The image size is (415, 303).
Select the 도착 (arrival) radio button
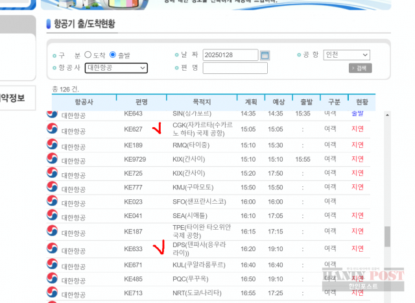pyautogui.click(x=88, y=55)
